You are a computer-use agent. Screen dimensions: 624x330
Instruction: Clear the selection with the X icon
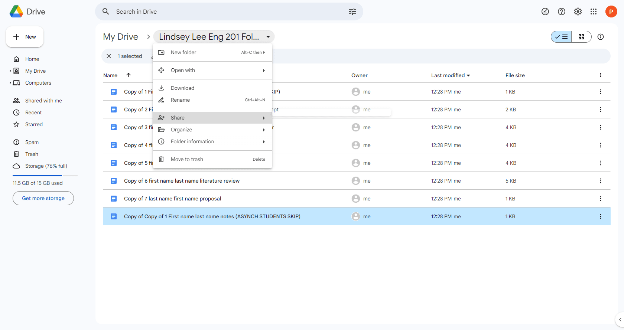(x=109, y=56)
